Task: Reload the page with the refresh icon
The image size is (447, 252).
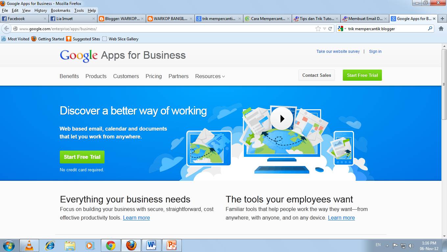Action: tap(330, 29)
